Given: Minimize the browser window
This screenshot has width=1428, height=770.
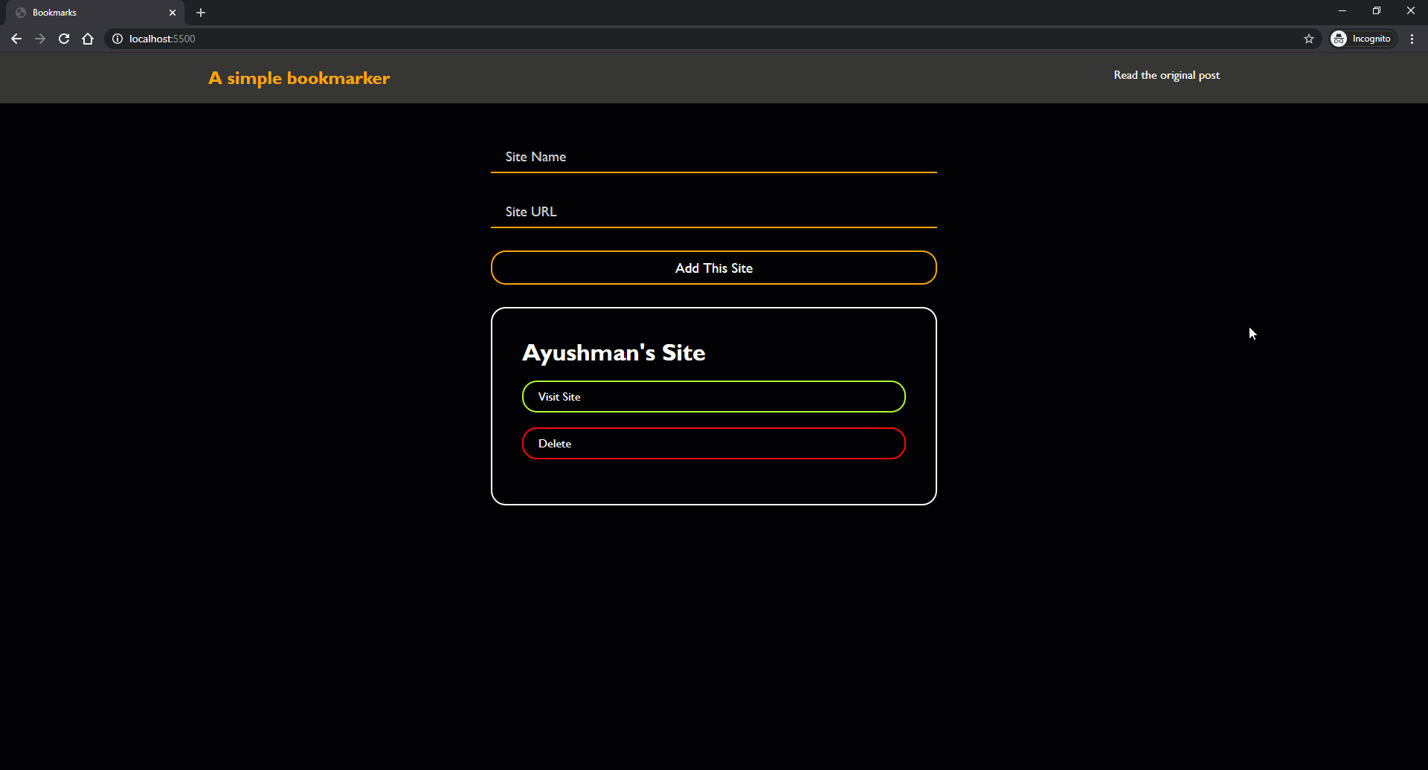Looking at the screenshot, I should pos(1342,11).
